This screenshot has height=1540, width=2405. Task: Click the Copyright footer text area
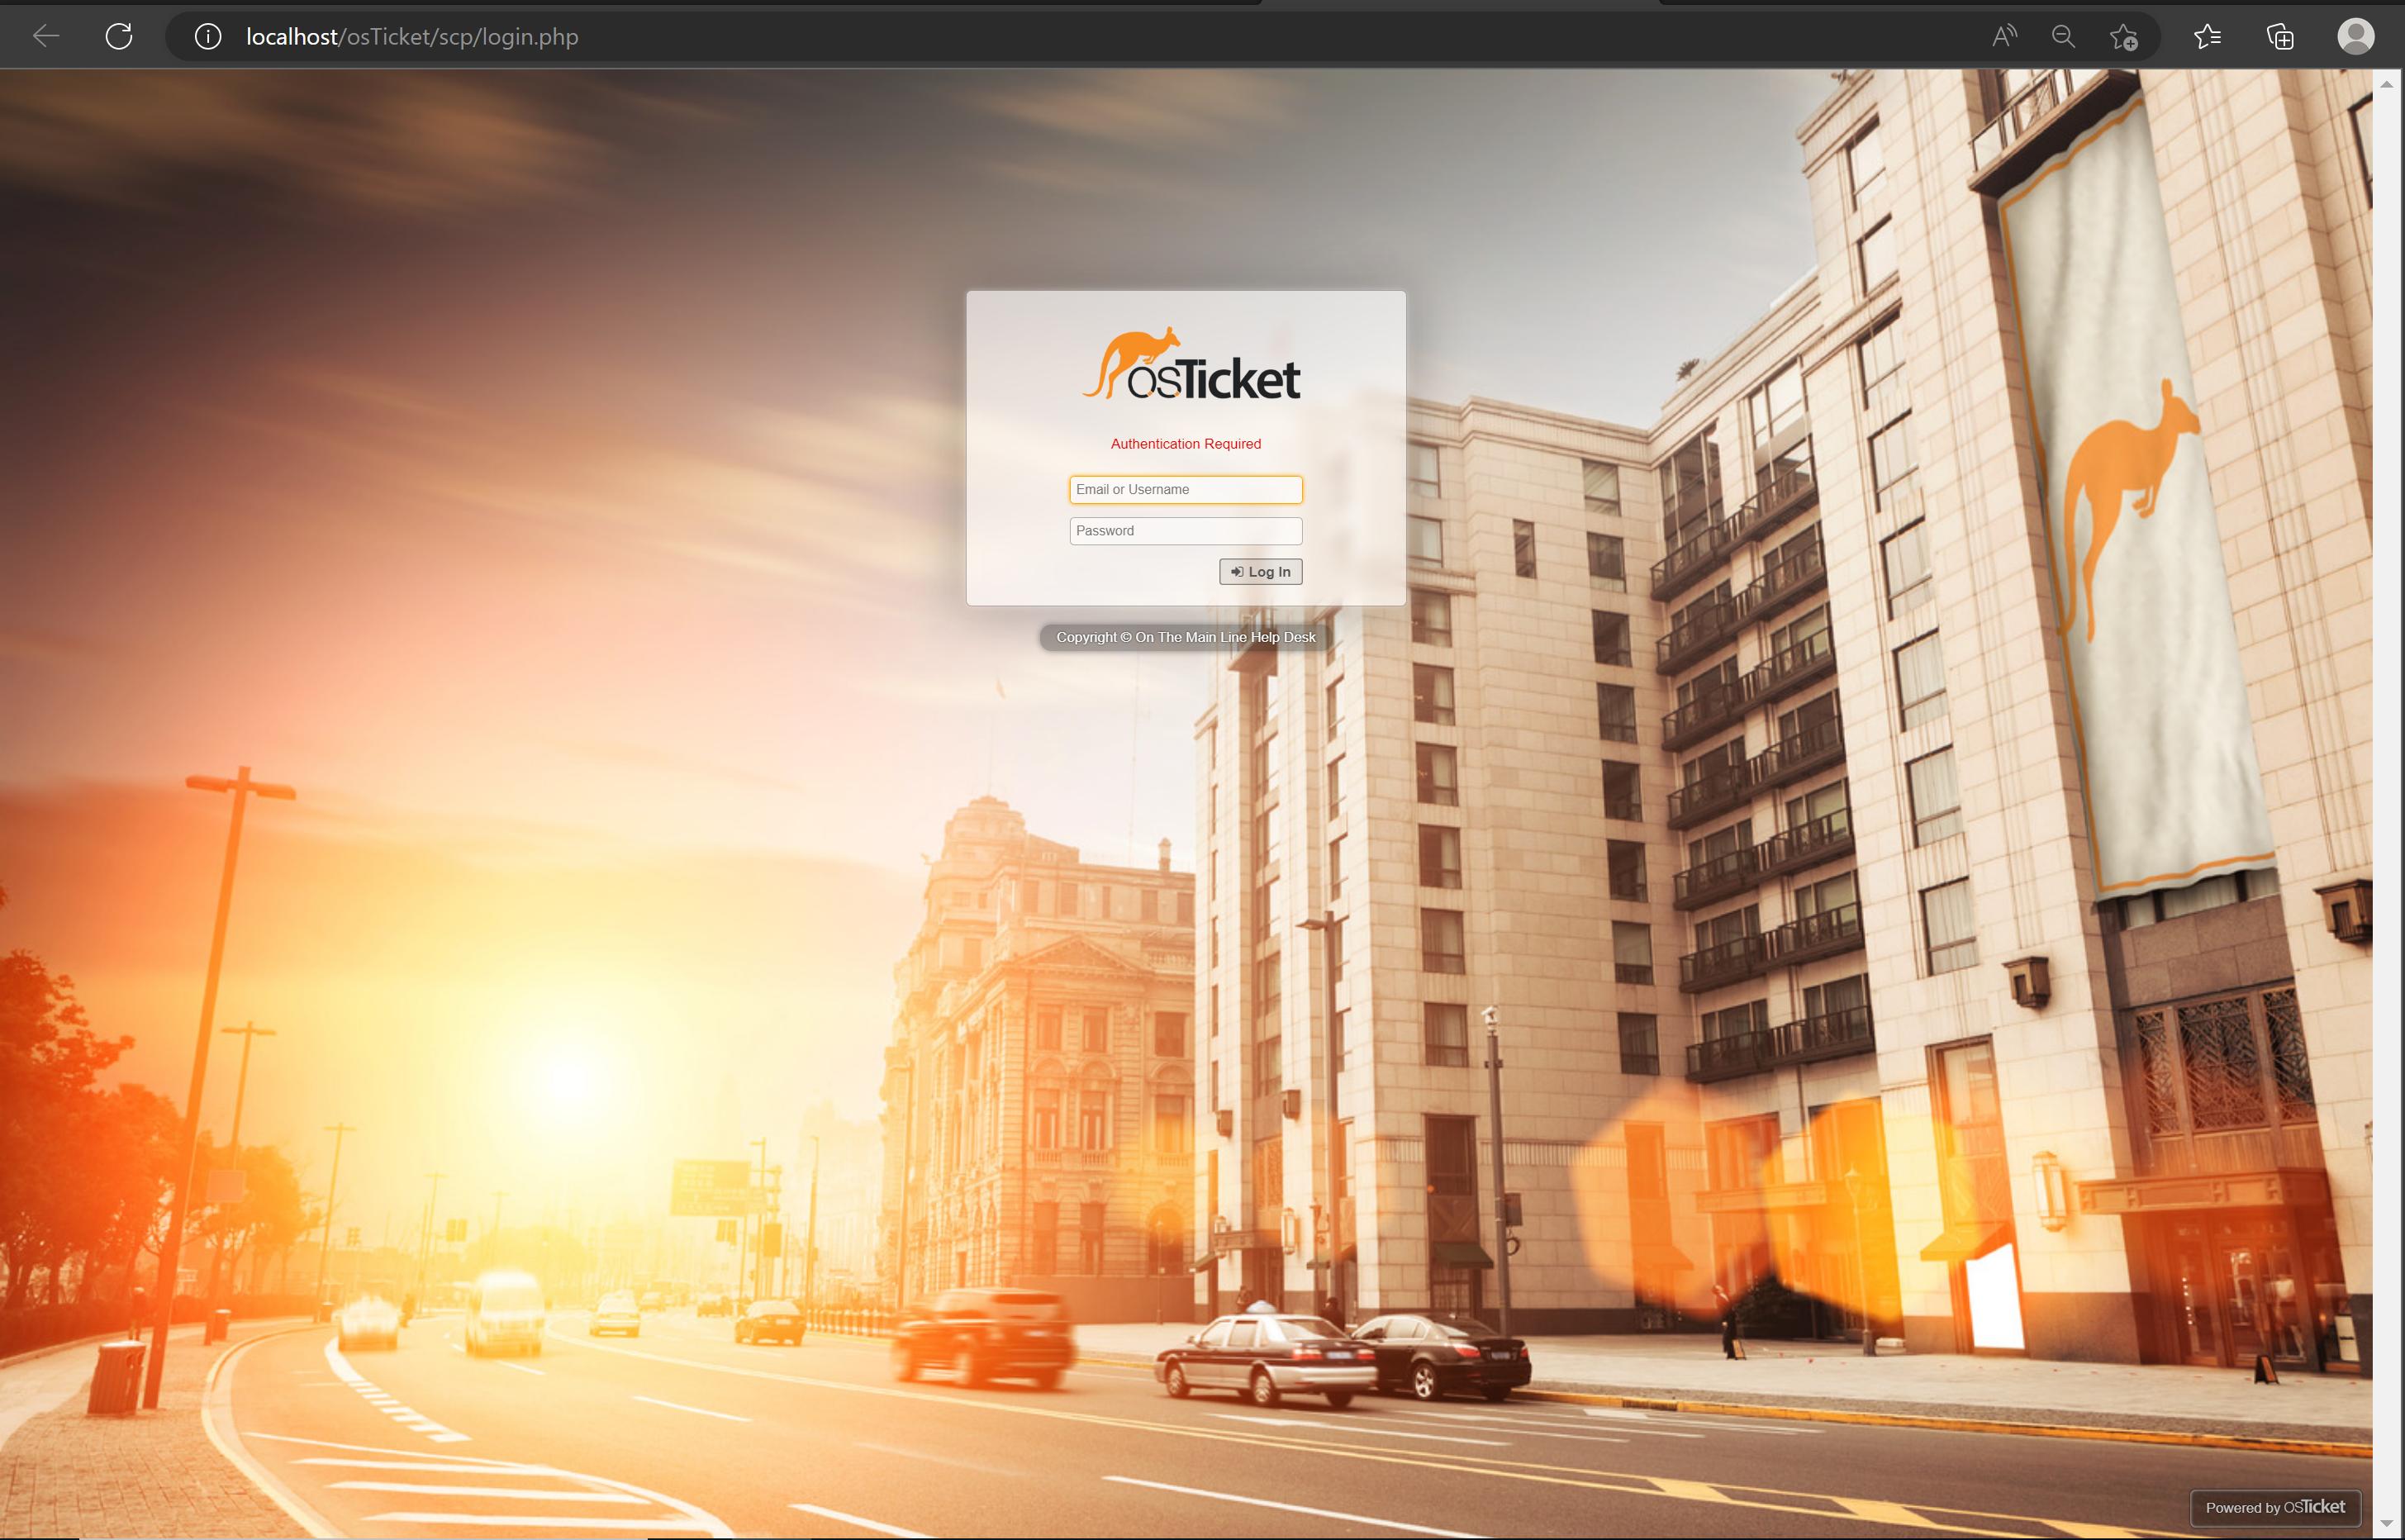(1185, 636)
